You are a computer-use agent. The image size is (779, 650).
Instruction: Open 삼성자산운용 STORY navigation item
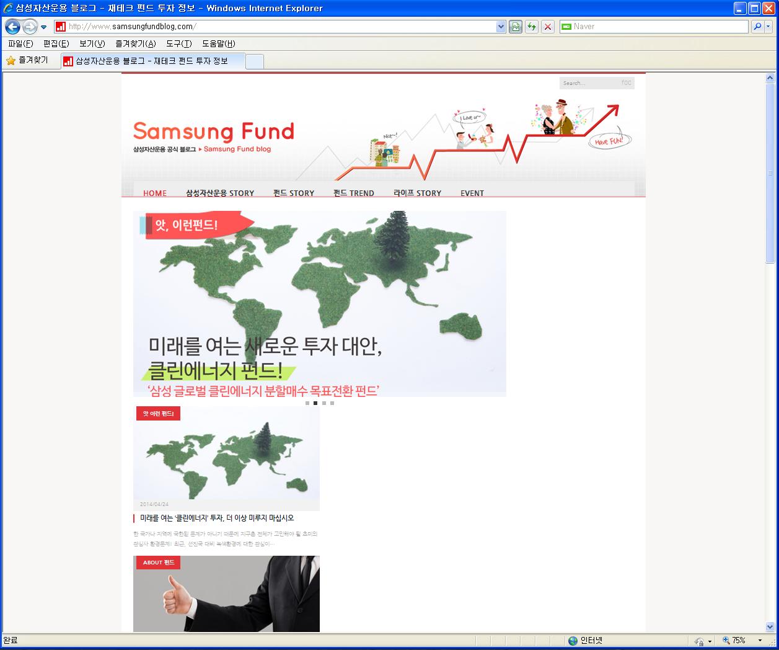tap(220, 193)
